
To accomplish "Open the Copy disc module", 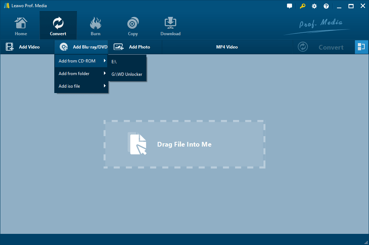I will point(133,26).
